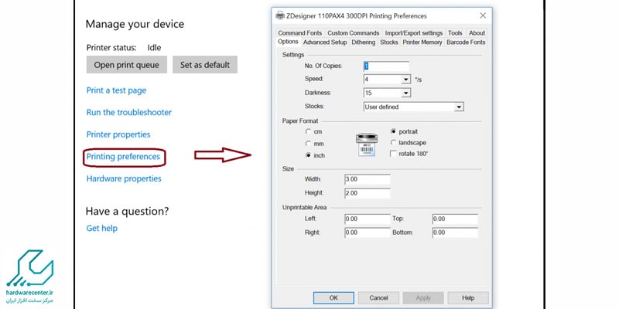Open the Dithering tab
The width and height of the screenshot is (619, 309).
[x=363, y=42]
